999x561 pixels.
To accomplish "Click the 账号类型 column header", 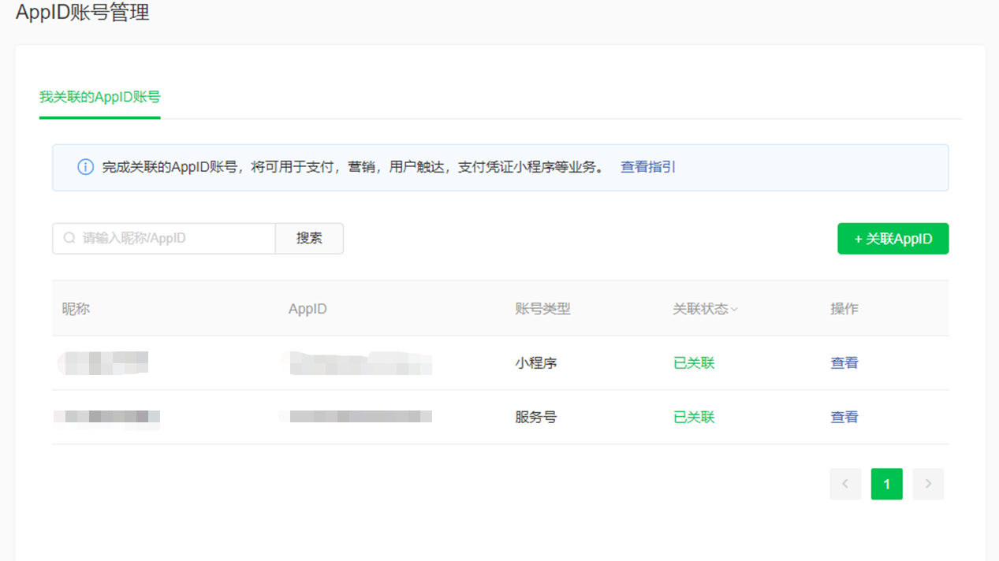I will coord(542,309).
